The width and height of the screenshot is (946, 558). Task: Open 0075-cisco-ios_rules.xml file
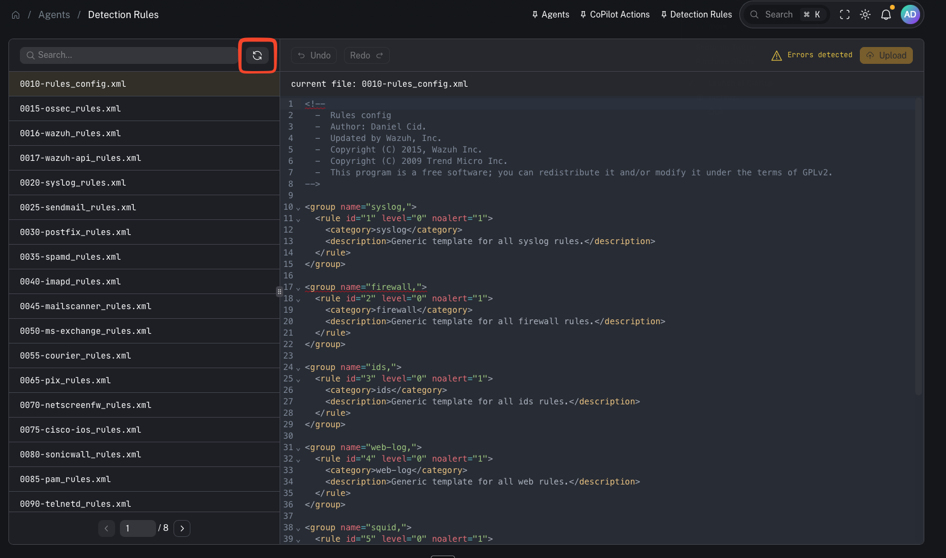coord(144,430)
